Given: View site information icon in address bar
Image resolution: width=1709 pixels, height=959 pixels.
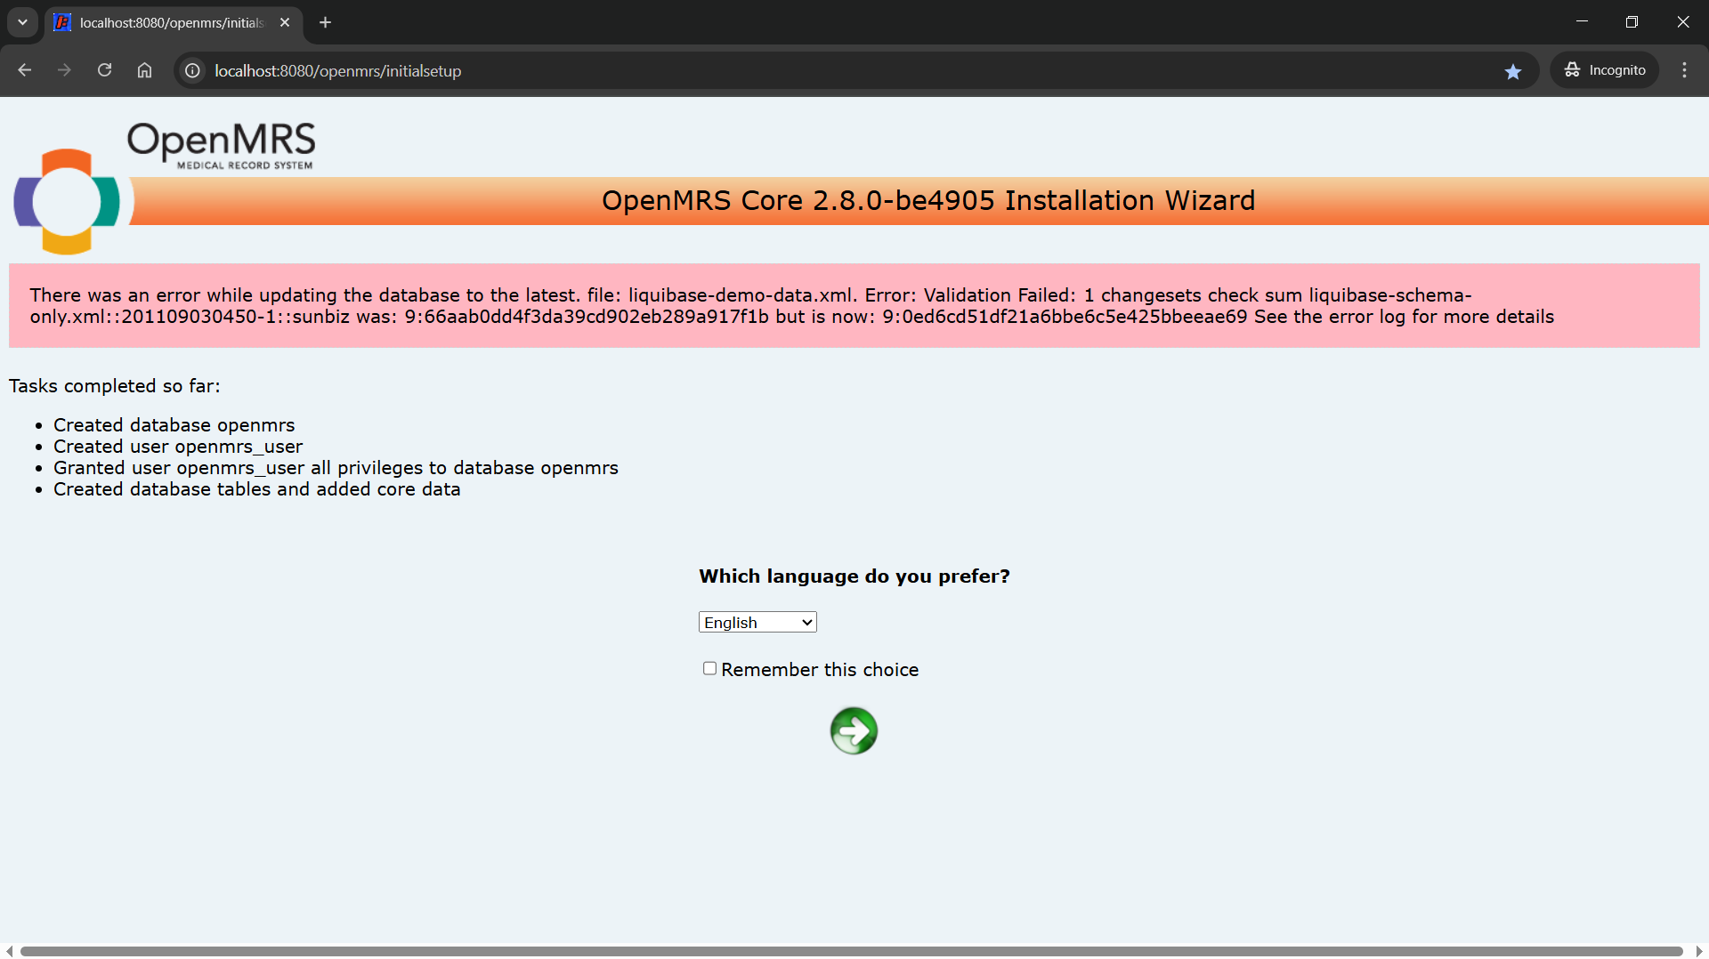Looking at the screenshot, I should click(192, 70).
